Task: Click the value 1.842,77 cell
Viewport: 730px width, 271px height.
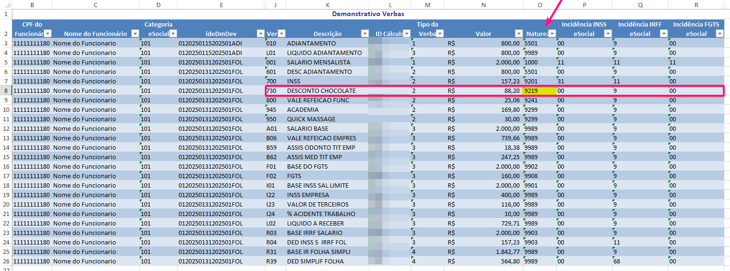Action: point(483,252)
